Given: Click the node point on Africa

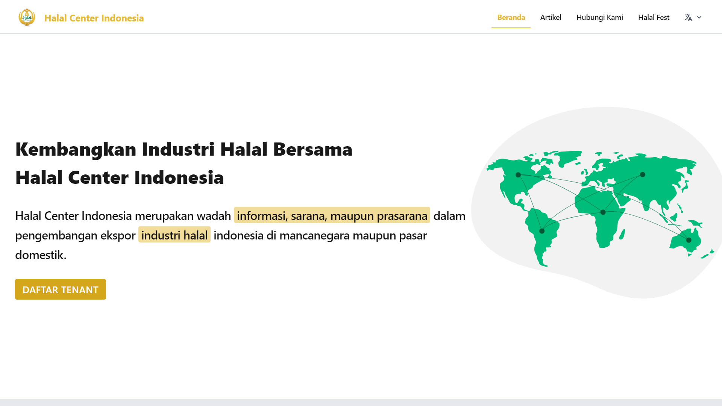Looking at the screenshot, I should pos(603,213).
